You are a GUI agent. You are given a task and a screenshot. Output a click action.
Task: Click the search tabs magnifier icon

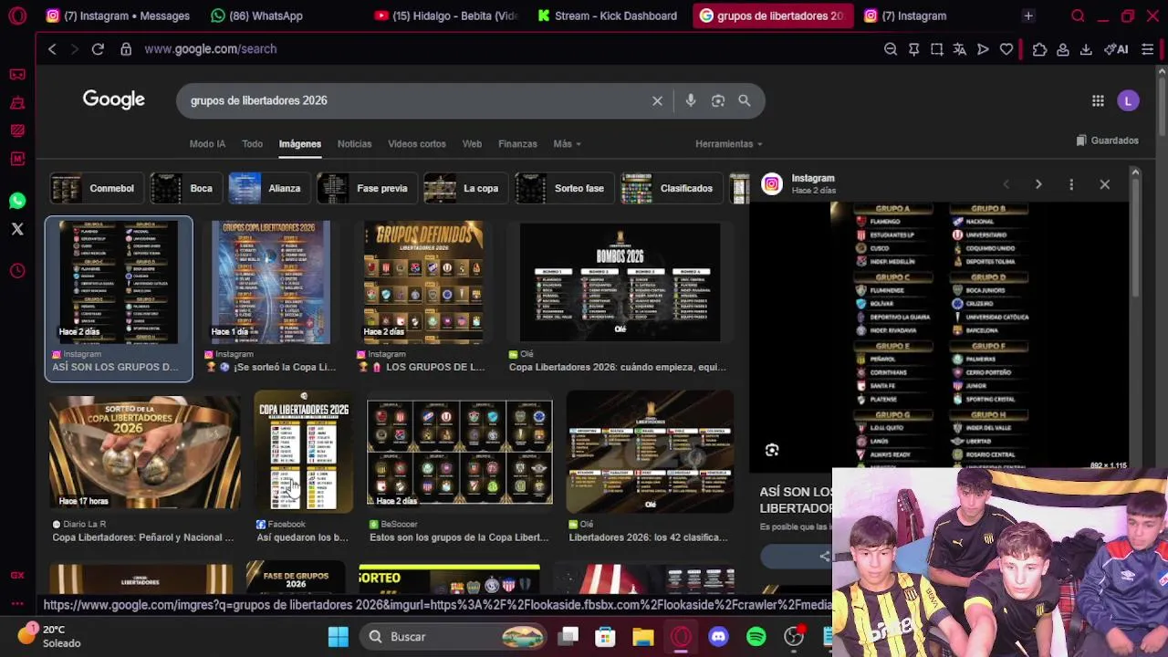tap(1078, 16)
